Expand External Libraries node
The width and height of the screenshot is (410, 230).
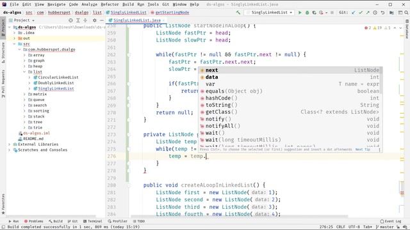[x=10, y=144]
